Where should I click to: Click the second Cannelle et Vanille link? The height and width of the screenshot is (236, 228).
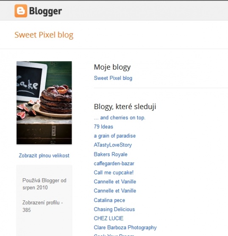[x=115, y=191]
